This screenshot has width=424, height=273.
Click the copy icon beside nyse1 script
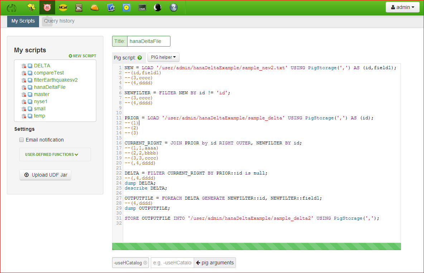click(30, 102)
